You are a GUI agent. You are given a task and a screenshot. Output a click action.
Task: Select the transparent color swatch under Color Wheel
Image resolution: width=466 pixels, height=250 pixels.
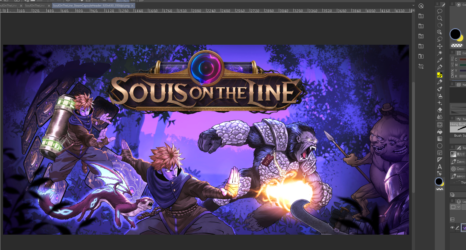click(457, 45)
